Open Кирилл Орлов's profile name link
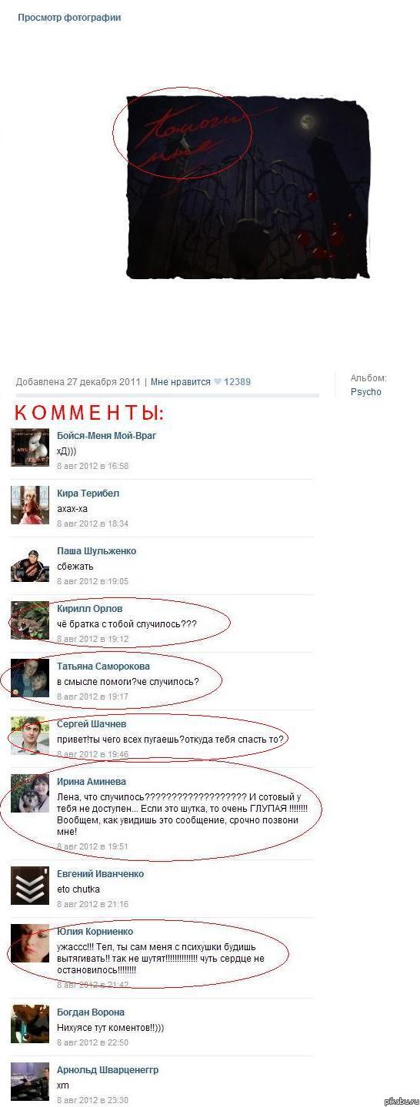The height and width of the screenshot is (1107, 420). 90,609
